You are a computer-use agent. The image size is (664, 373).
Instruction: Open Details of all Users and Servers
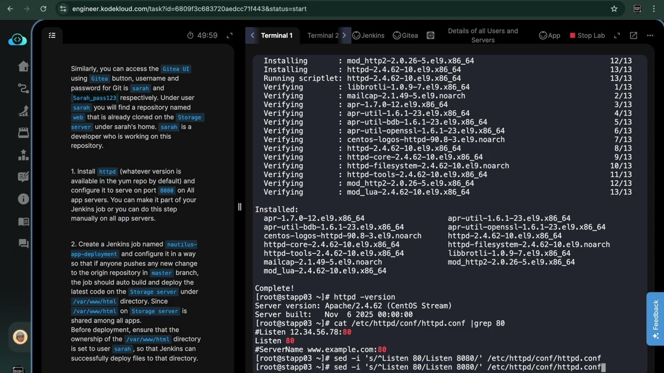[483, 35]
